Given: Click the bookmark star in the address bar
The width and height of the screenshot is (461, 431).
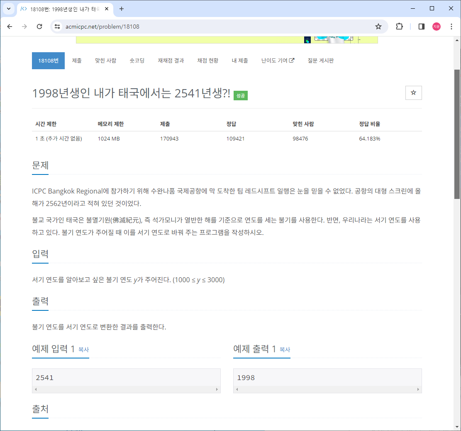Looking at the screenshot, I should pyautogui.click(x=378, y=26).
